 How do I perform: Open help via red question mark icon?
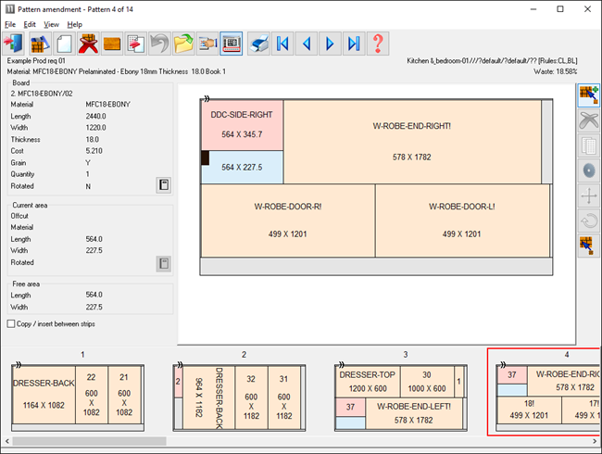(378, 44)
